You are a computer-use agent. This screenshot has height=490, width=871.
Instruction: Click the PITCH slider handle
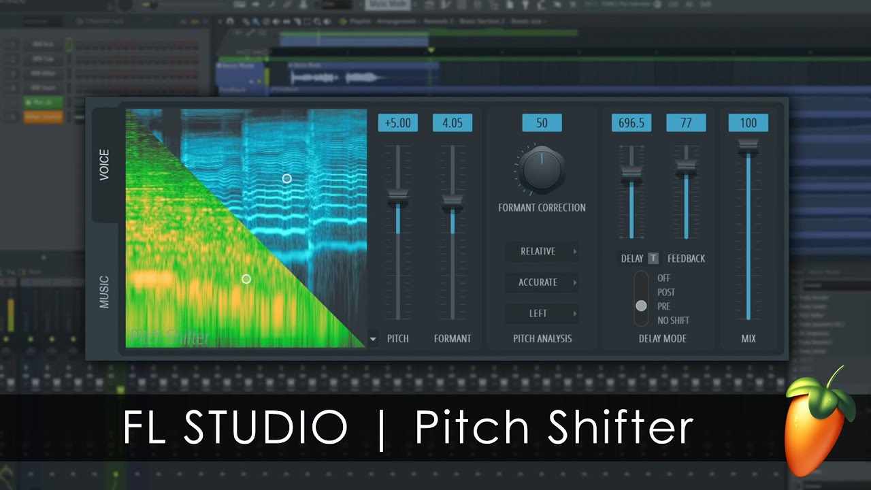tap(398, 198)
